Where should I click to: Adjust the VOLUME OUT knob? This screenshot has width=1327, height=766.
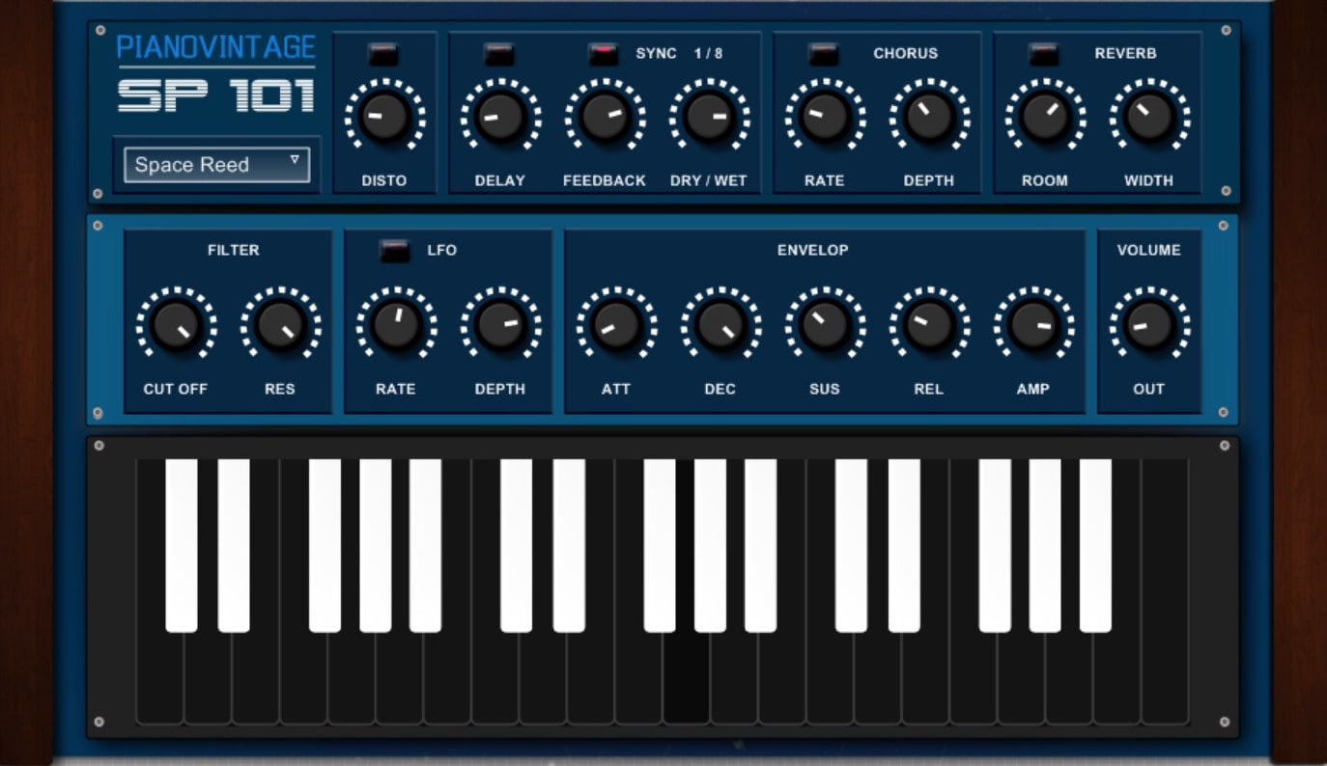(x=1149, y=326)
